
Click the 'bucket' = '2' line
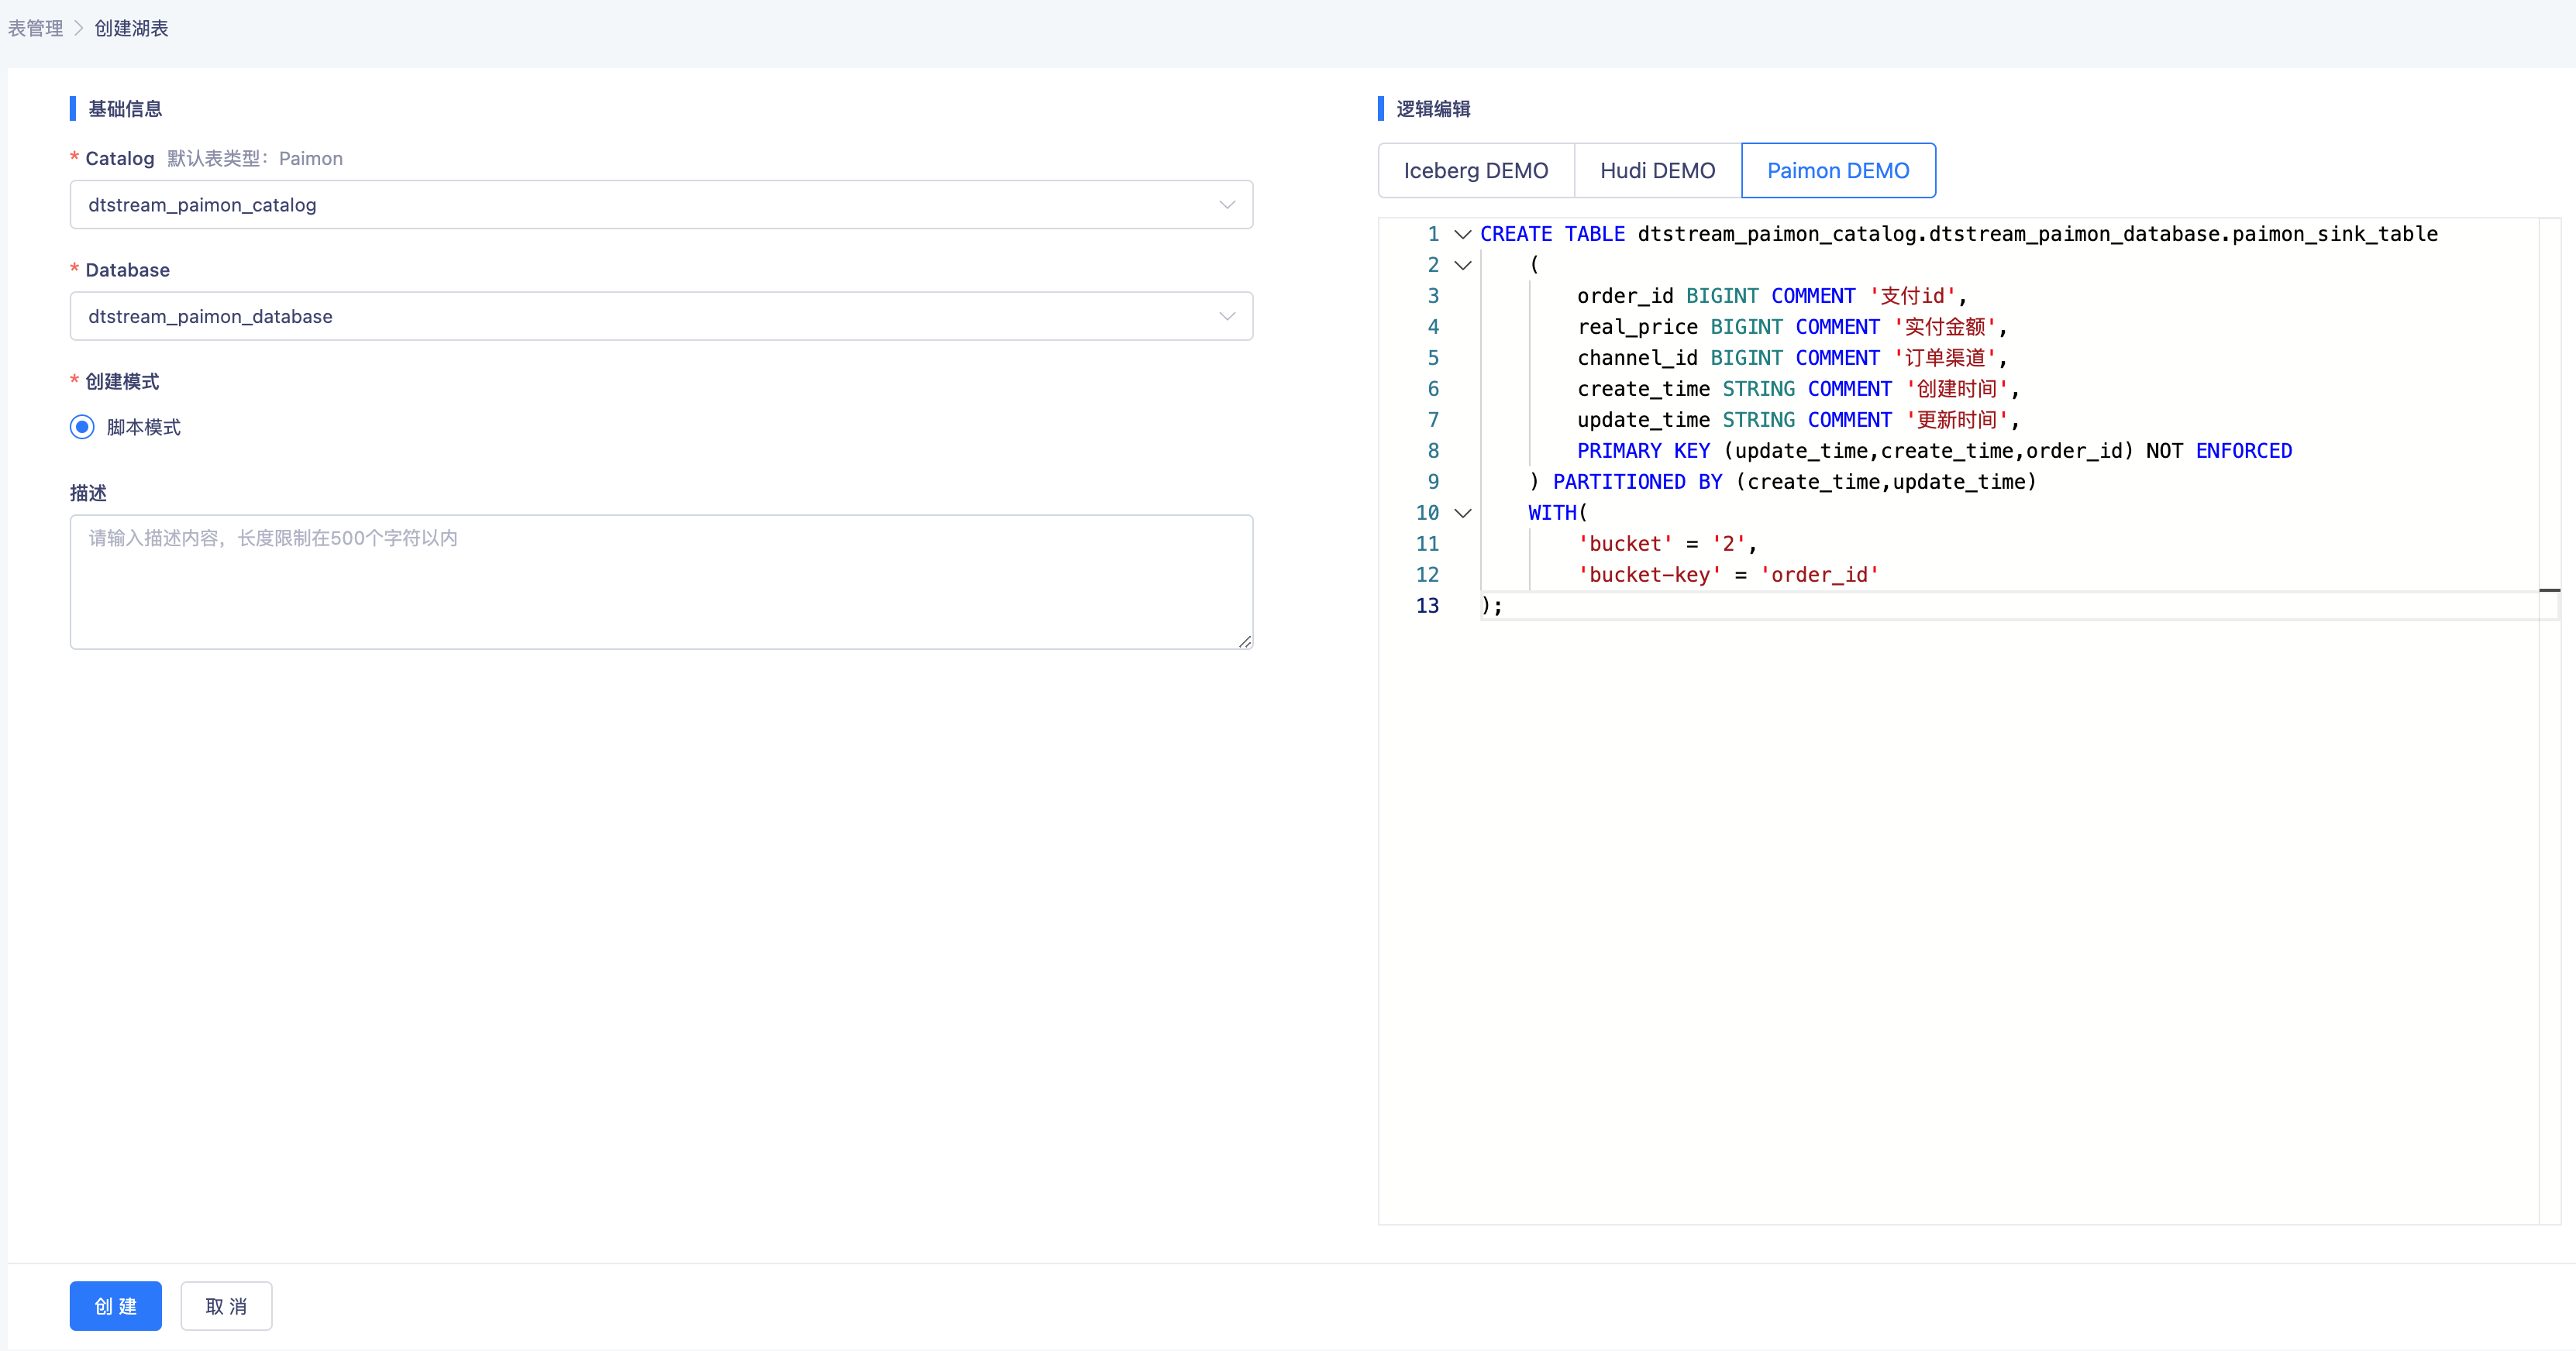(x=1667, y=544)
